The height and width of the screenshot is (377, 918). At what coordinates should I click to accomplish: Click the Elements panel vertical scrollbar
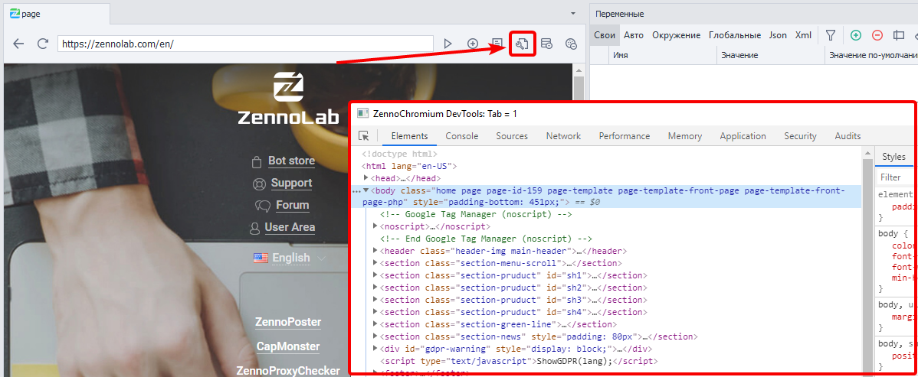(867, 262)
